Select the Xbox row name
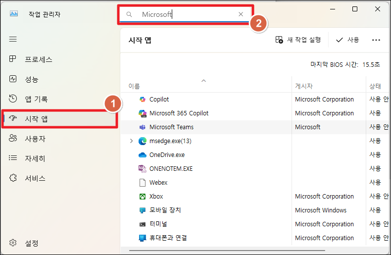The width and height of the screenshot is (391, 255). [x=156, y=197]
